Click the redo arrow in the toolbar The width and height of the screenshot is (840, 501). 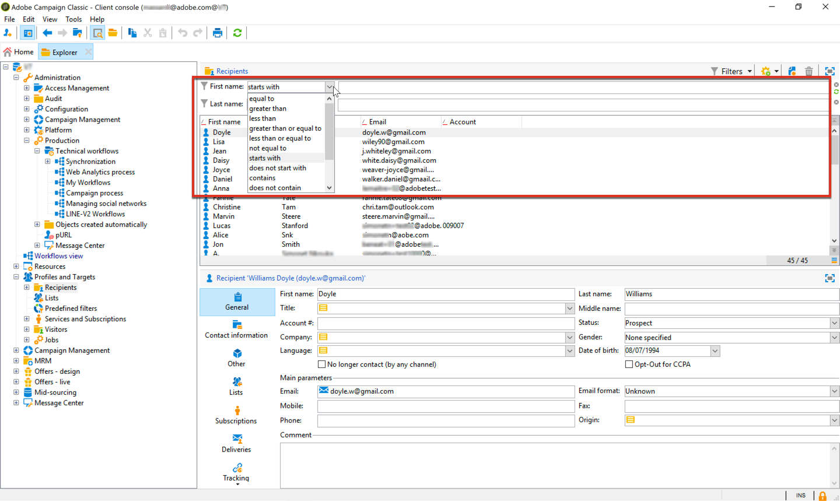198,33
